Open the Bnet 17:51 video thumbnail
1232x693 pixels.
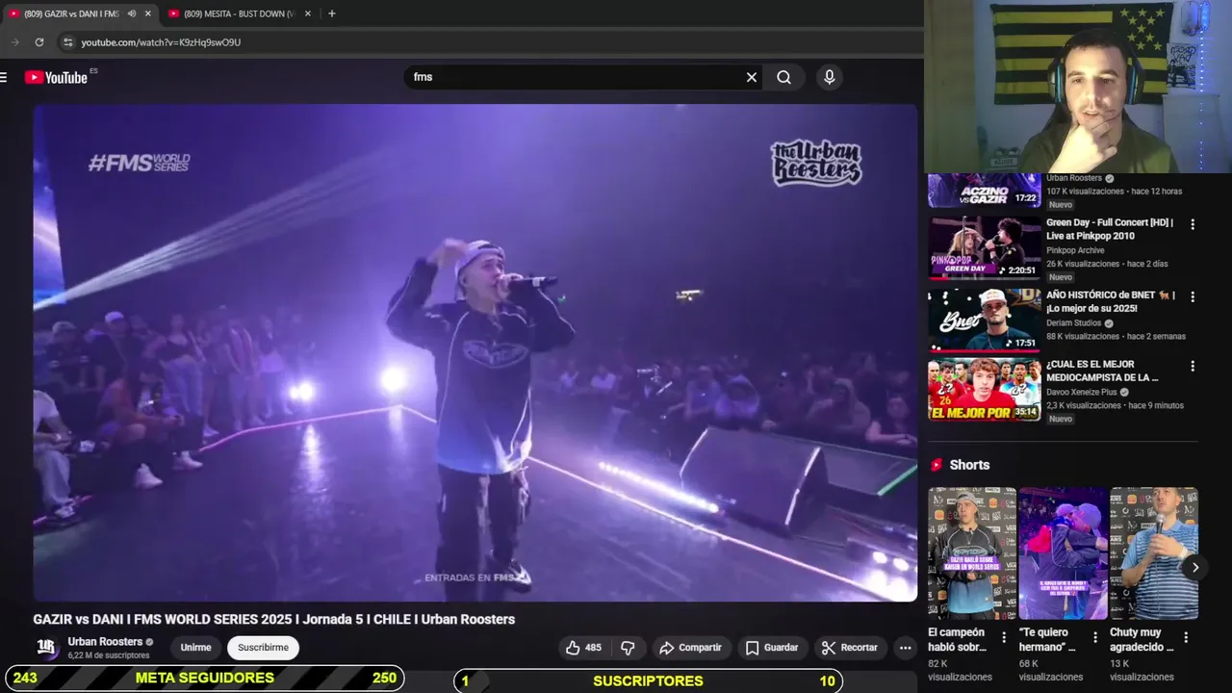point(984,320)
